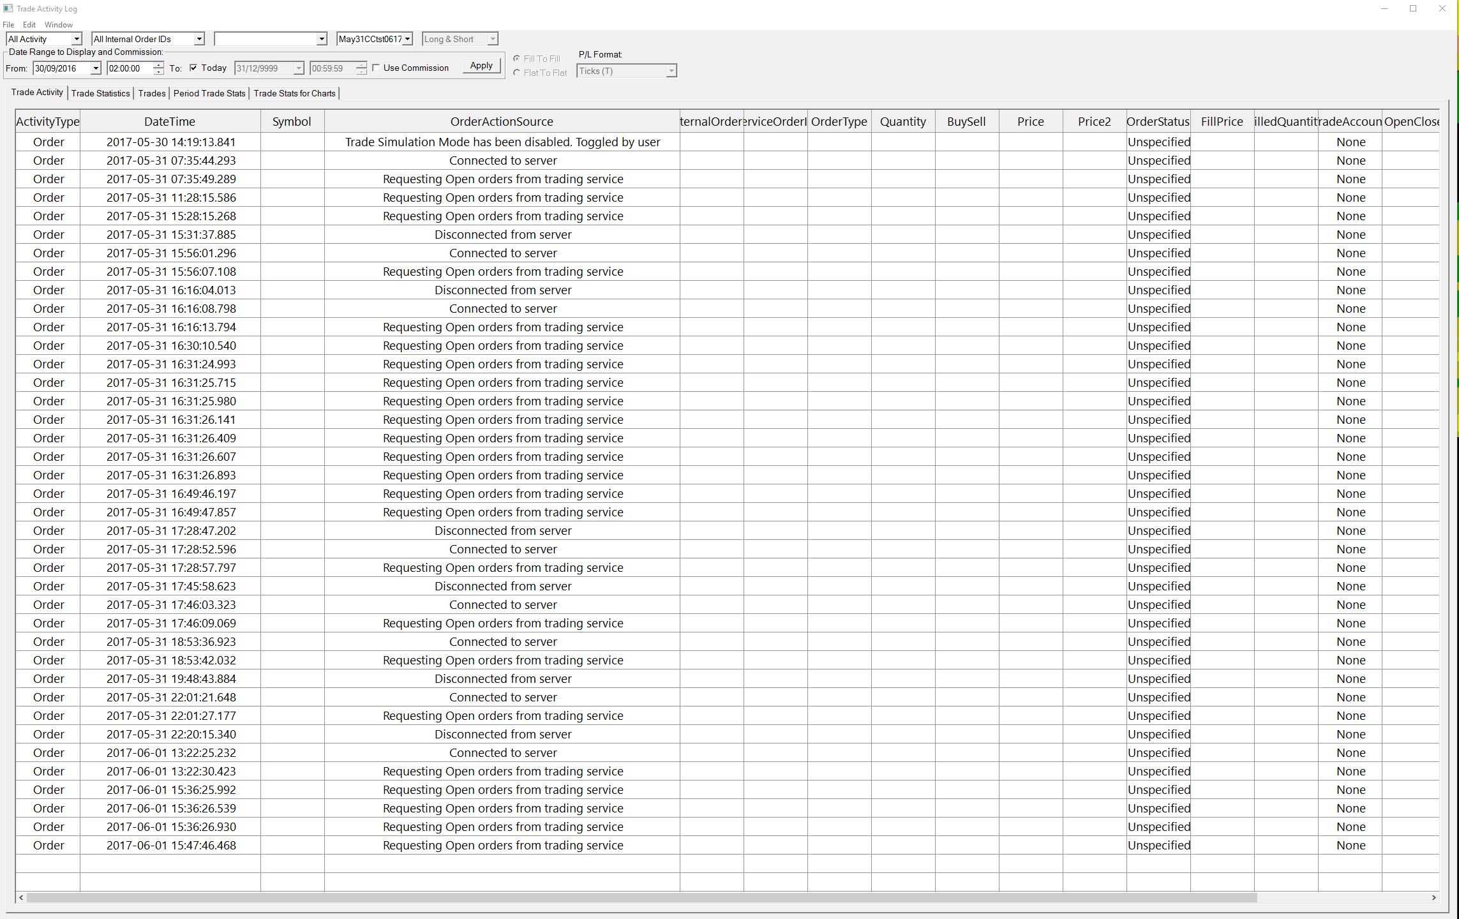Viewport: 1459px width, 919px height.
Task: Open the Edit menu
Action: pos(29,25)
